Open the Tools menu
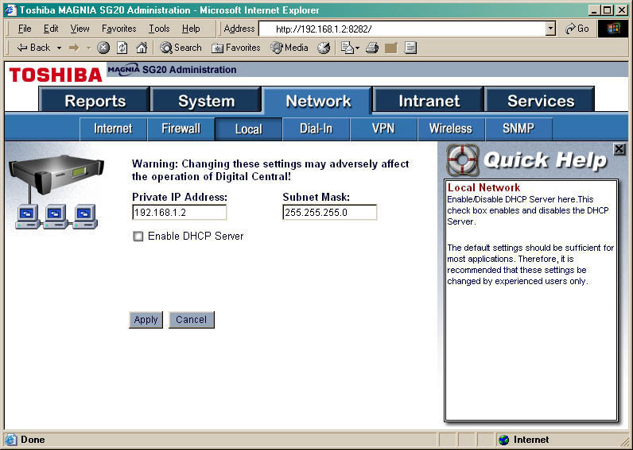This screenshot has height=450, width=633. point(159,29)
